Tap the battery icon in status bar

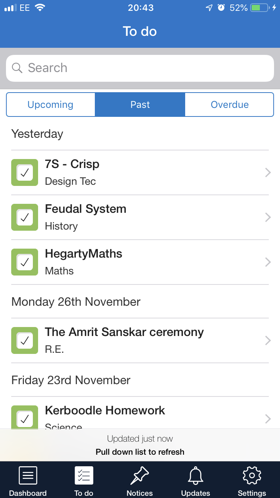pyautogui.click(x=260, y=8)
